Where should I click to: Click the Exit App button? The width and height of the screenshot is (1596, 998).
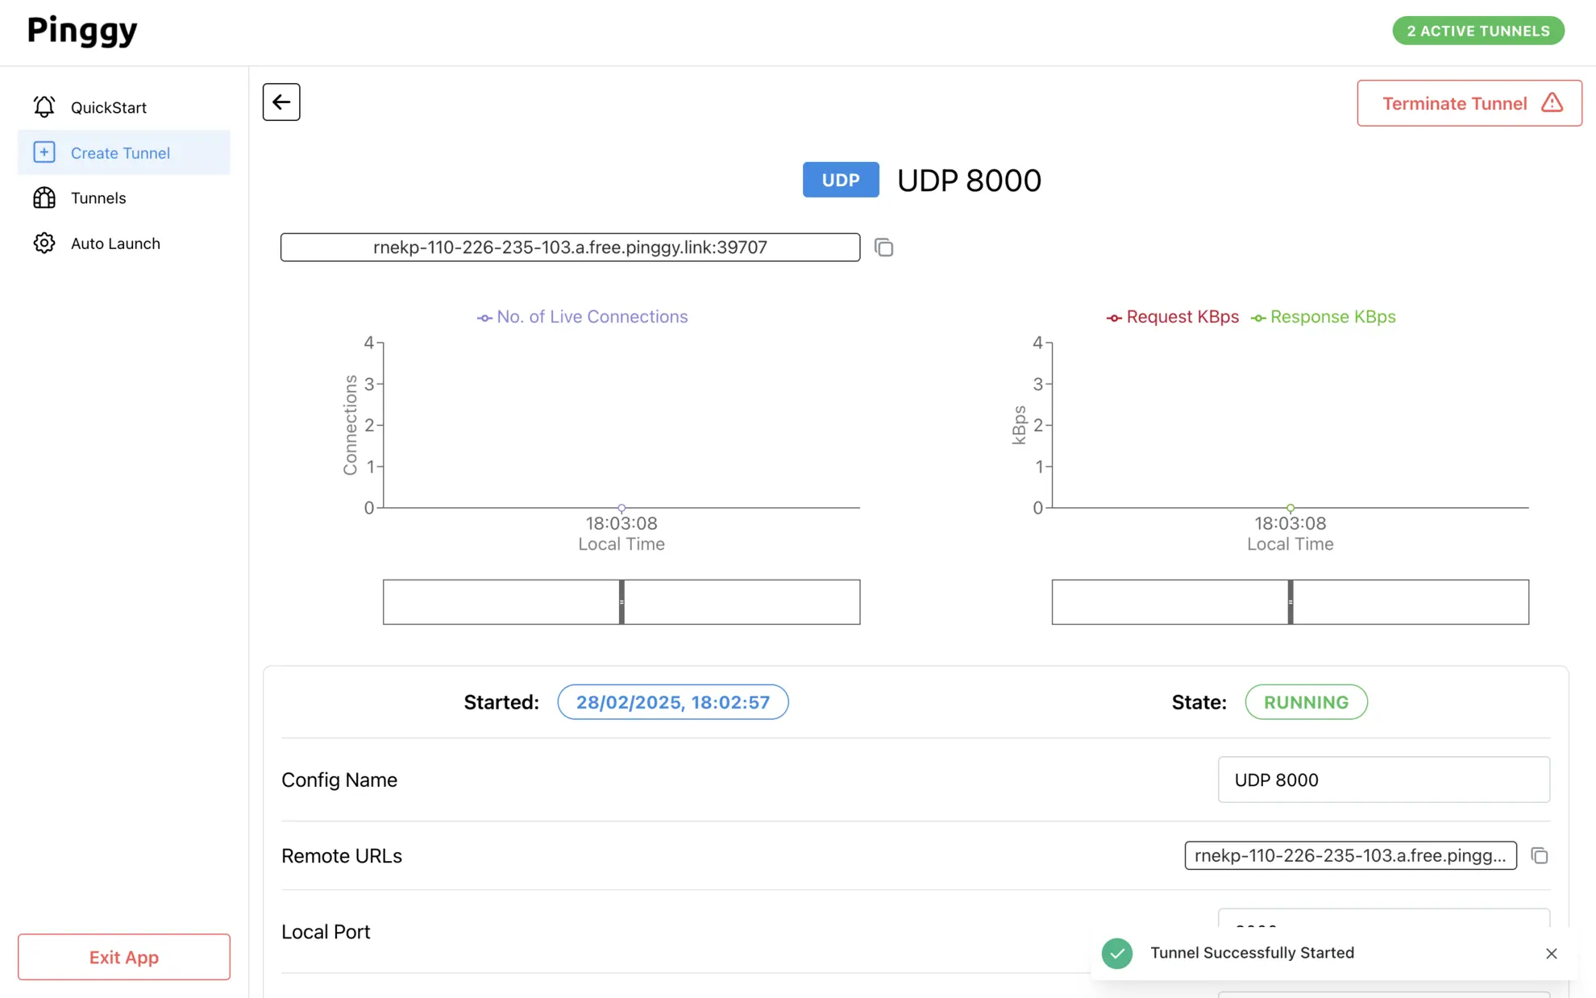[x=124, y=957]
